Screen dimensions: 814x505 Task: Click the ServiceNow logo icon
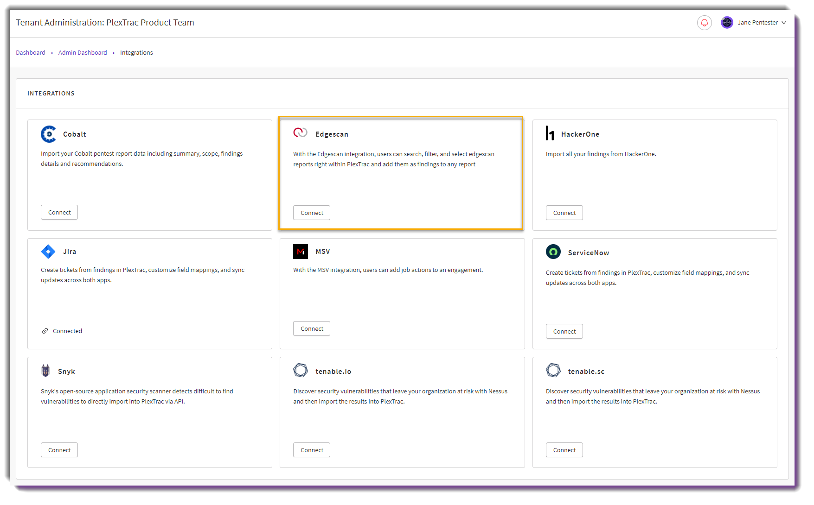click(553, 252)
